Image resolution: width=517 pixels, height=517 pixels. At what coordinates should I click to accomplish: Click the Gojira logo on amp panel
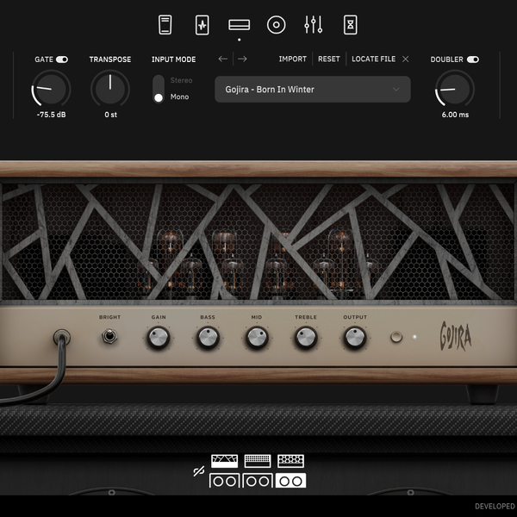tap(456, 336)
